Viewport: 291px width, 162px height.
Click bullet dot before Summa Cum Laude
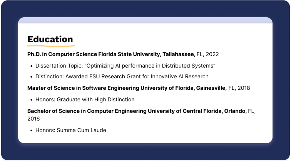[x=31, y=130]
